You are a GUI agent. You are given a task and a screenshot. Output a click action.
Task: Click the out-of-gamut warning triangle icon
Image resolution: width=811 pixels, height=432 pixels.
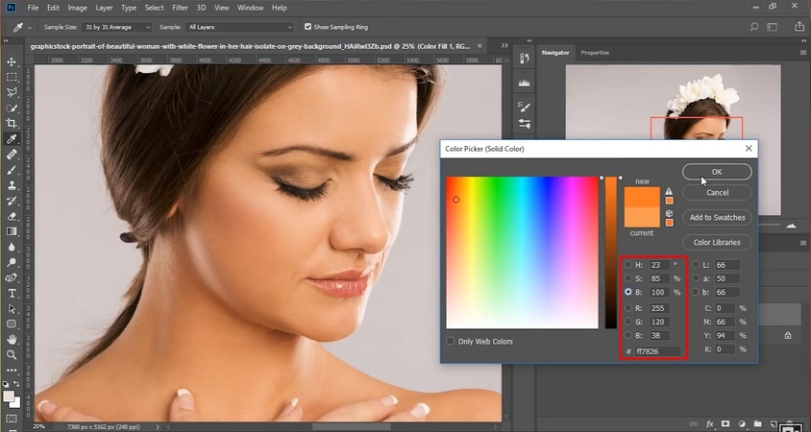(669, 191)
